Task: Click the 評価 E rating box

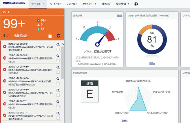Action: pyautogui.click(x=90, y=91)
